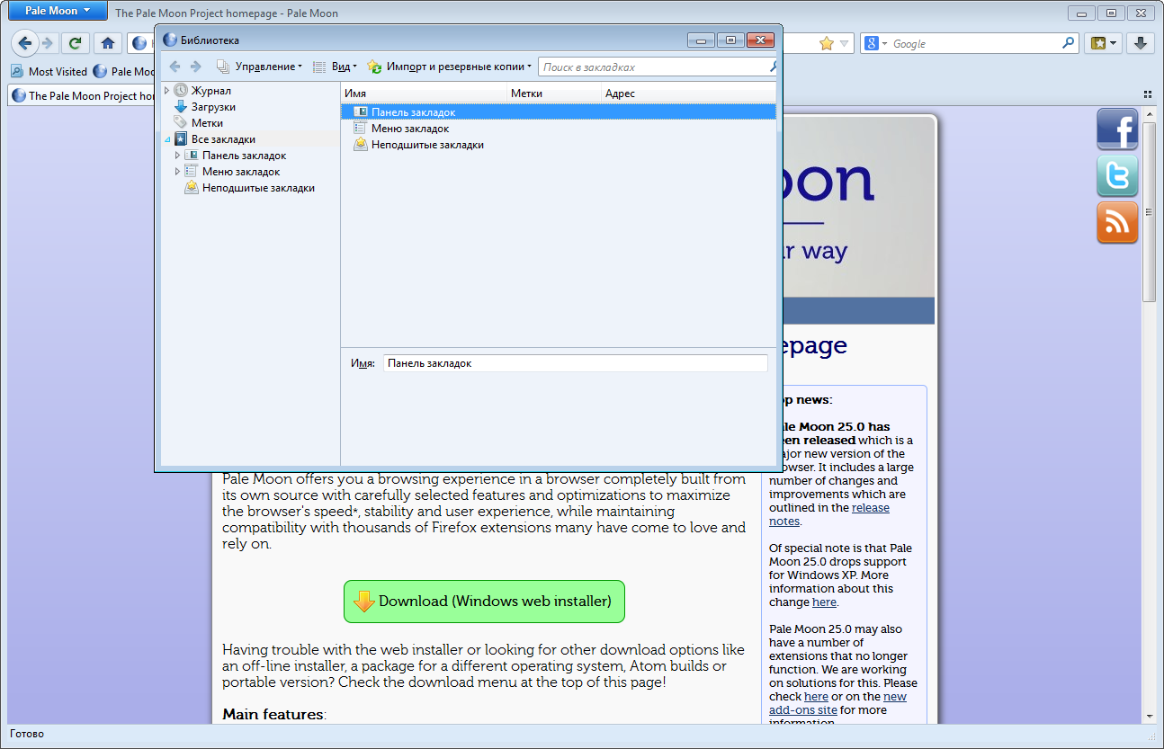Go to the Home page button
The width and height of the screenshot is (1164, 749).
(108, 43)
